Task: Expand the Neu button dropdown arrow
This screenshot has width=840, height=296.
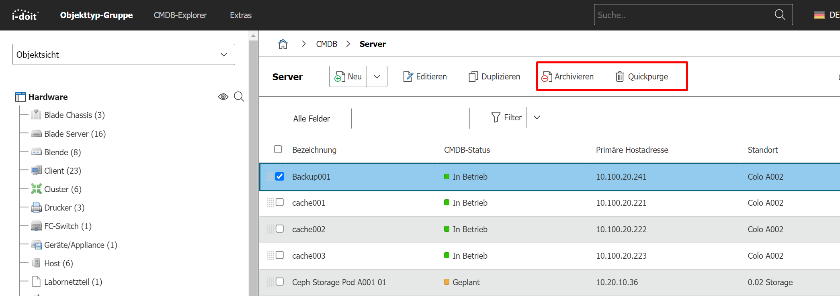Action: coord(377,77)
